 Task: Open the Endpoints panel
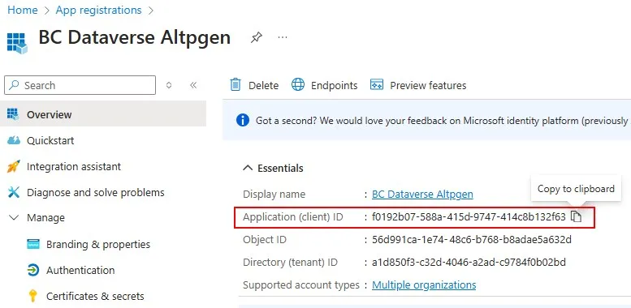click(x=335, y=86)
